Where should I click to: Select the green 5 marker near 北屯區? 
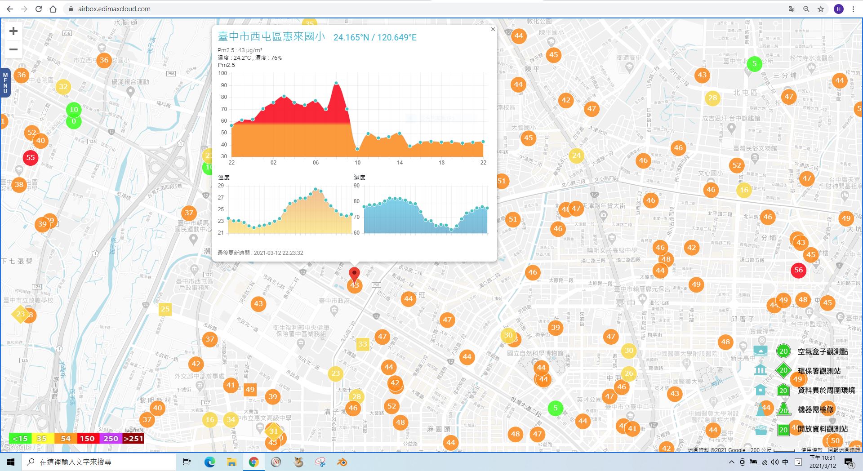point(754,64)
